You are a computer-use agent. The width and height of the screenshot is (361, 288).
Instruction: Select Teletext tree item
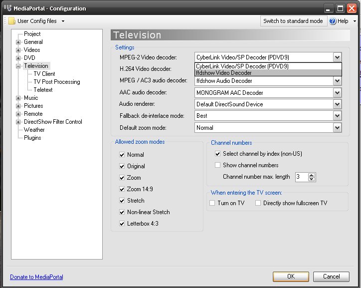pos(43,90)
